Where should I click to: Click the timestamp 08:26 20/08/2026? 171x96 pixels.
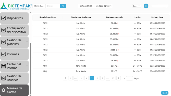tap(157, 66)
